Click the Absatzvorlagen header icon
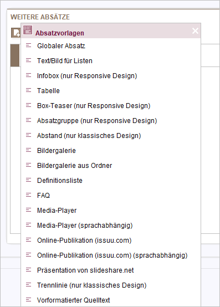 pyautogui.click(x=28, y=30)
